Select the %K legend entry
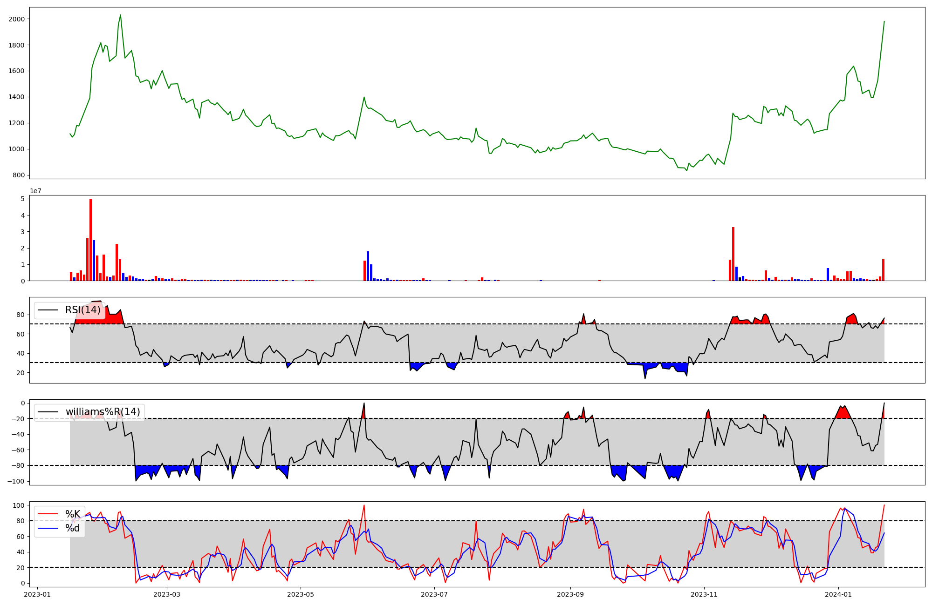932x605 pixels. (x=73, y=514)
